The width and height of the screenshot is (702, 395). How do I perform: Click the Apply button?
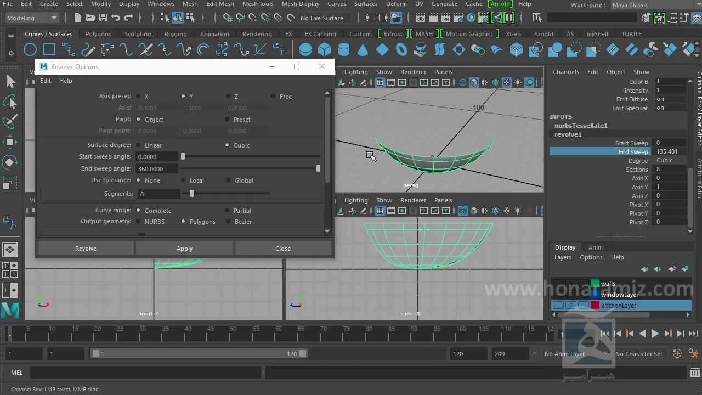point(184,249)
